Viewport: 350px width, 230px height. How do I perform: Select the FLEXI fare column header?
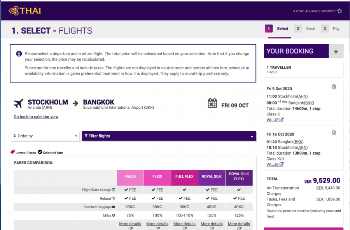[157, 176]
